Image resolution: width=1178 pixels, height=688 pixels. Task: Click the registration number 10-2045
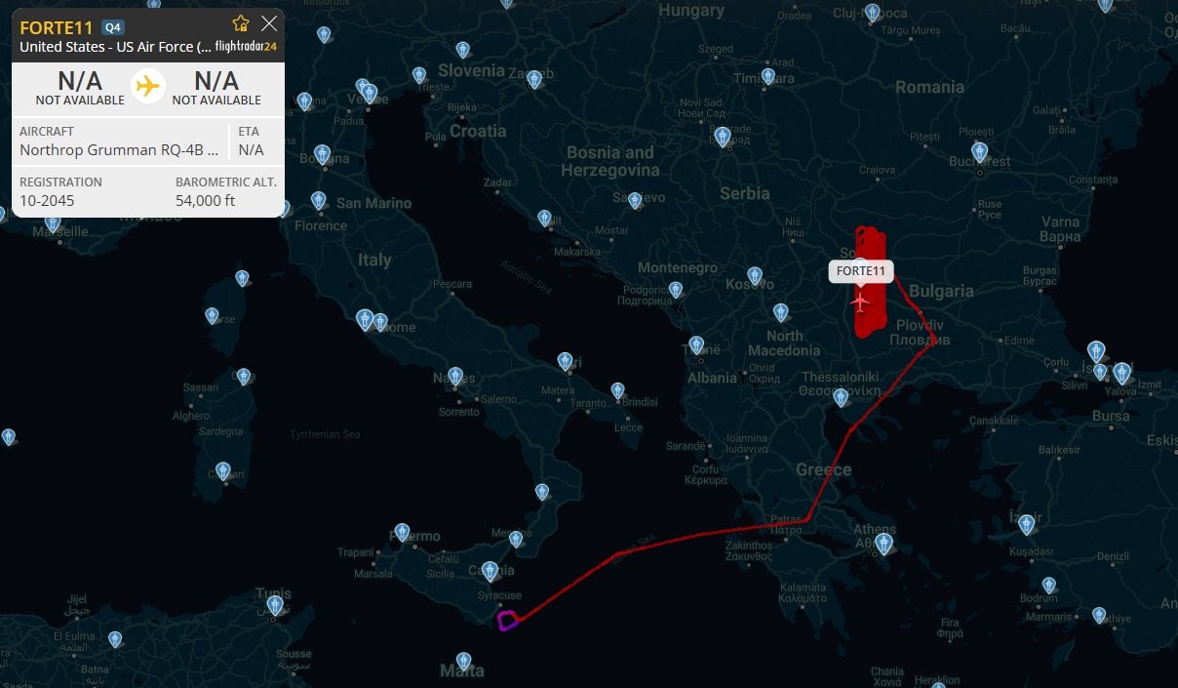47,201
